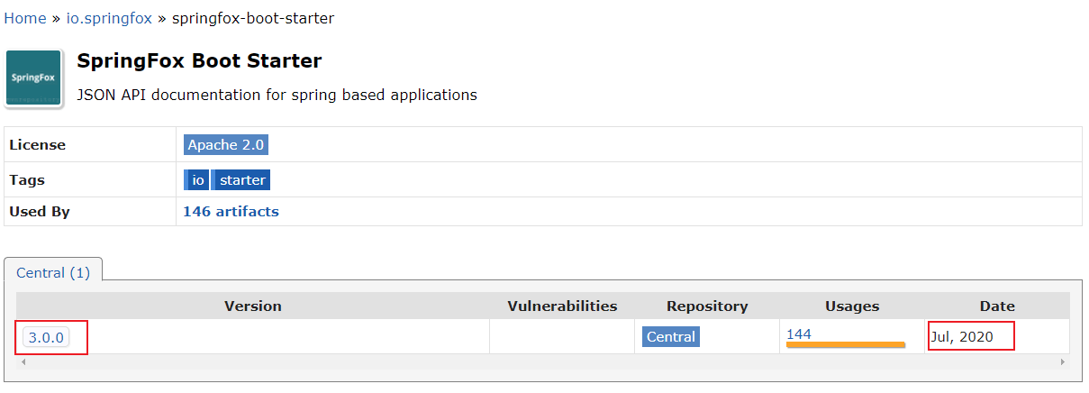Screen dimensions: 1089x393
Task: Click the SpringFox logo image
Action: [x=34, y=78]
